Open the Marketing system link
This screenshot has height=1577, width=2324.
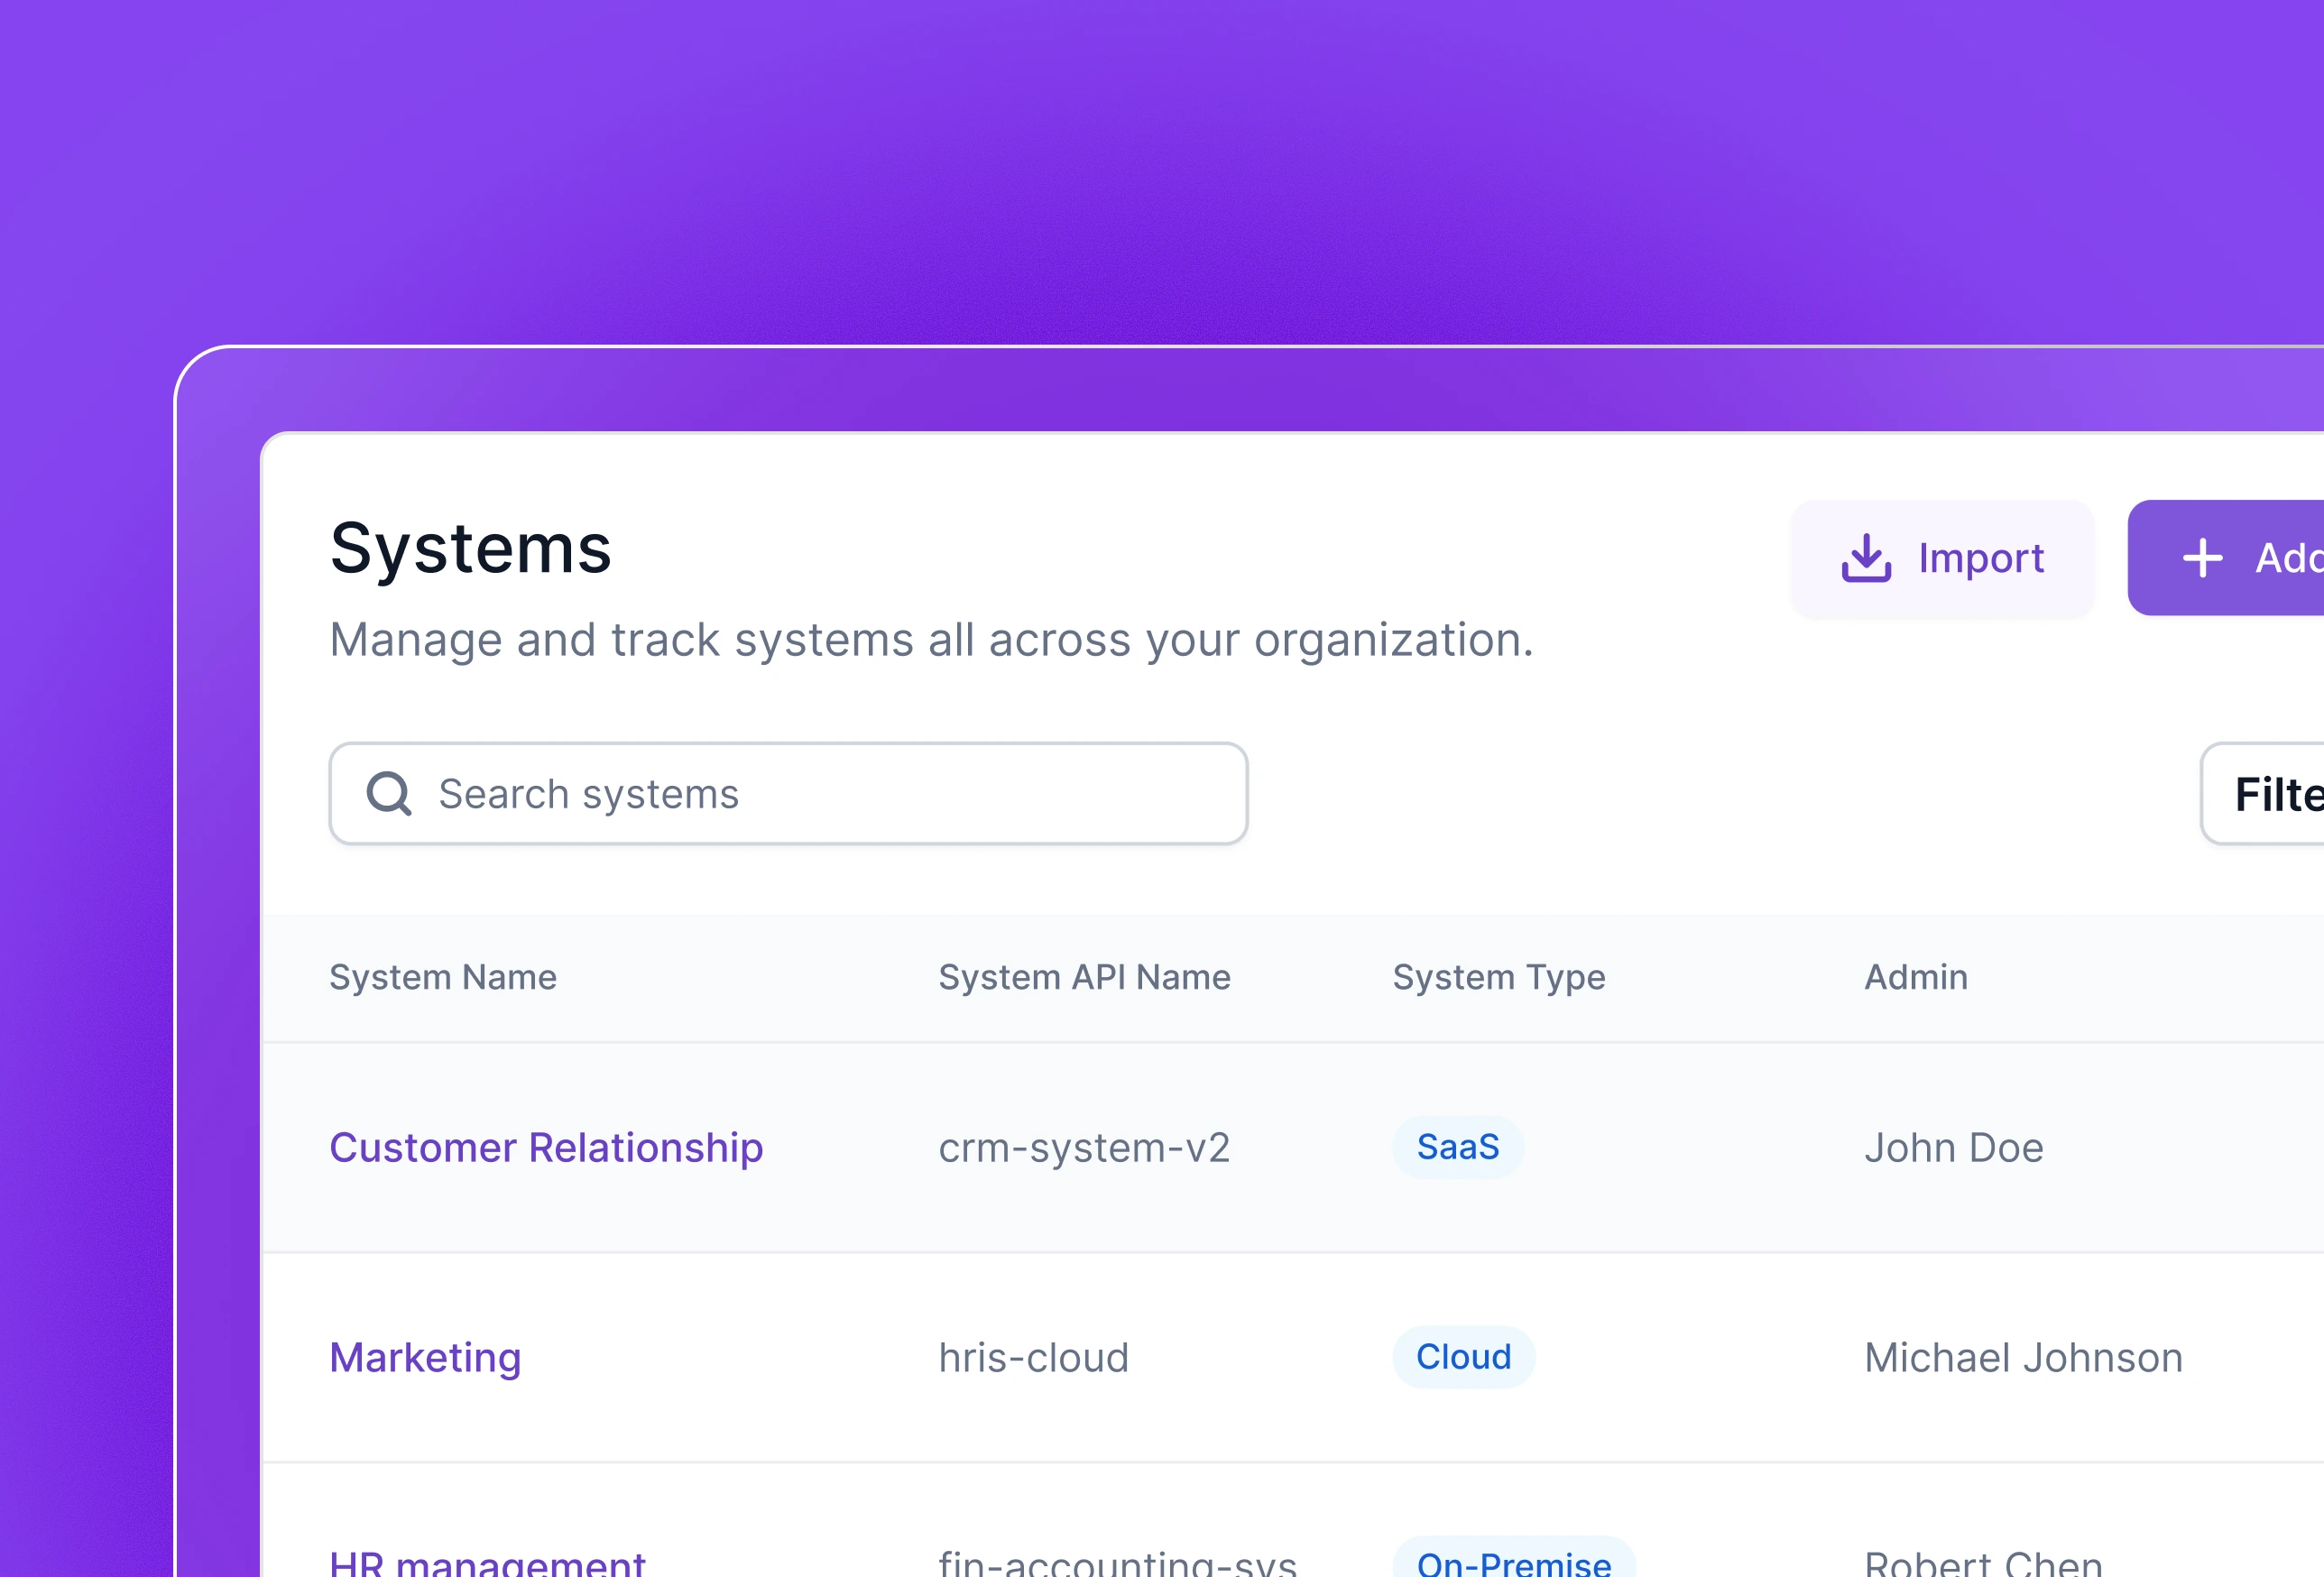[x=425, y=1357]
